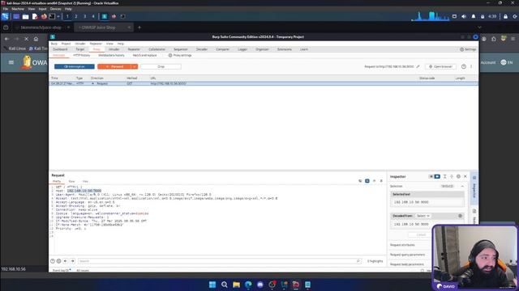Switch to the Extensions tab

coord(285,49)
